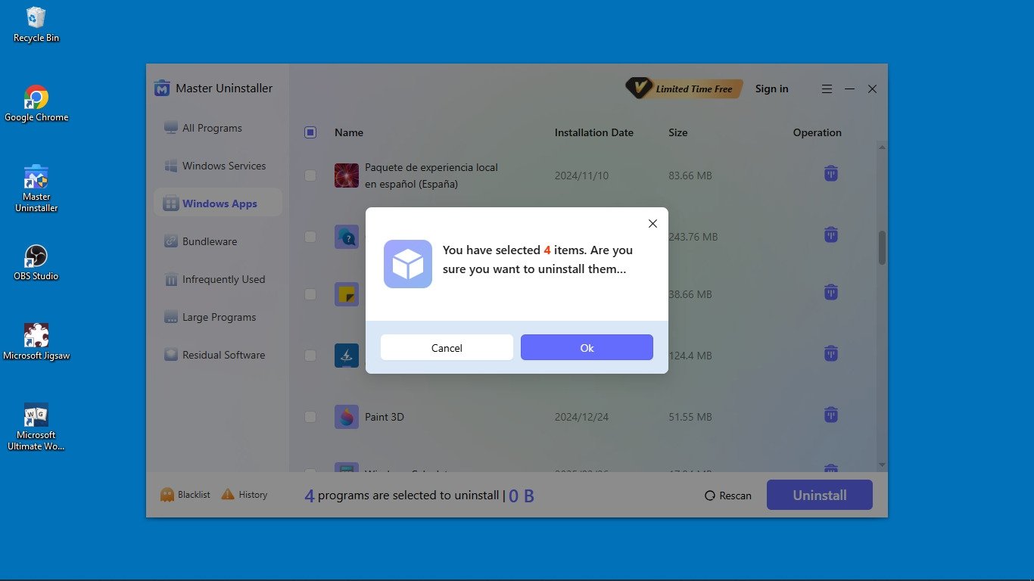
Task: Open History with the warning icon
Action: coord(228,495)
